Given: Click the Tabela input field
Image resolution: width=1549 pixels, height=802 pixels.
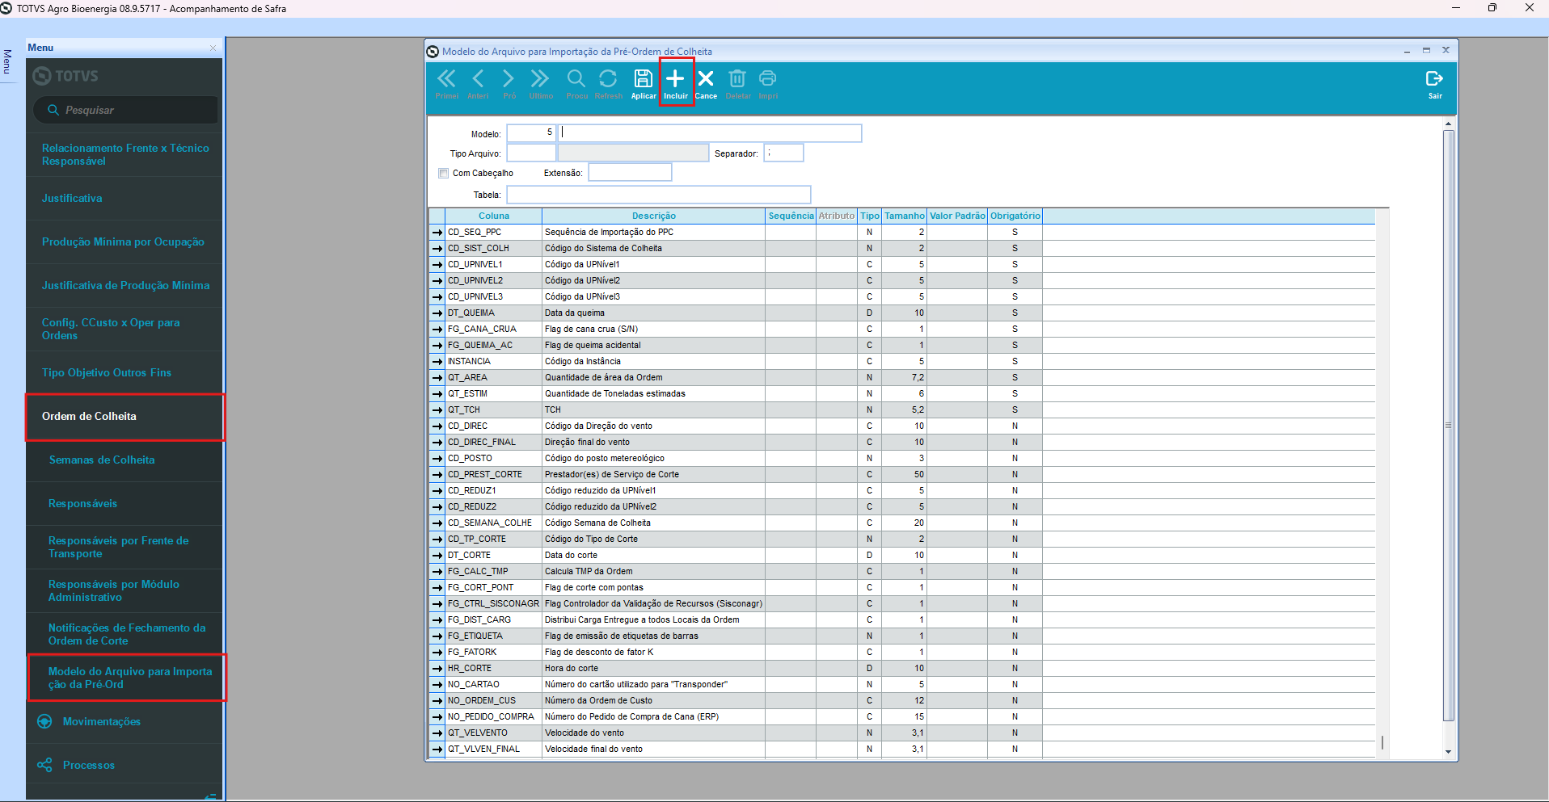Looking at the screenshot, I should (x=659, y=195).
